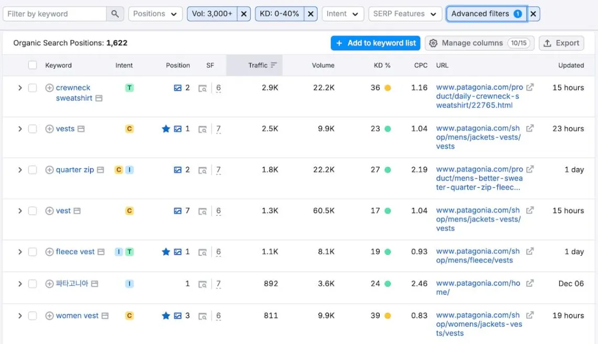View SERP source icon in quarter zip row
This screenshot has width=598, height=344.
tap(202, 170)
